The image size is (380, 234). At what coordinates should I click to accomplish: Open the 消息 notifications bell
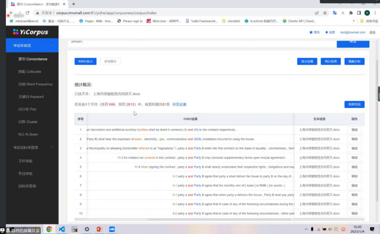(x=330, y=32)
